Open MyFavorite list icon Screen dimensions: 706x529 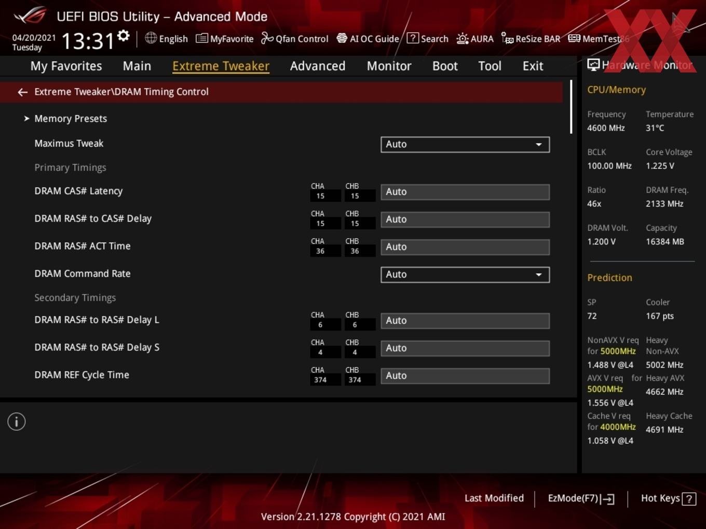click(x=201, y=38)
